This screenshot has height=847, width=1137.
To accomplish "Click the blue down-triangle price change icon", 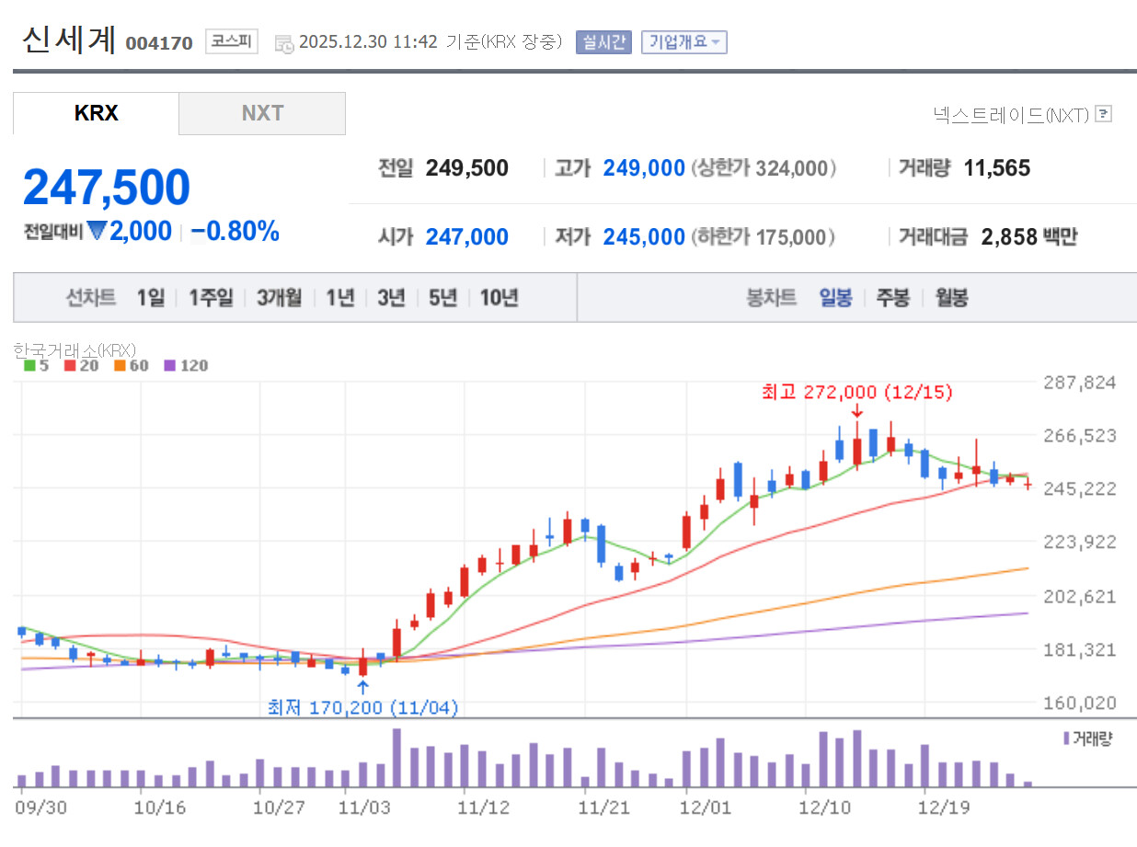I will 98,232.
